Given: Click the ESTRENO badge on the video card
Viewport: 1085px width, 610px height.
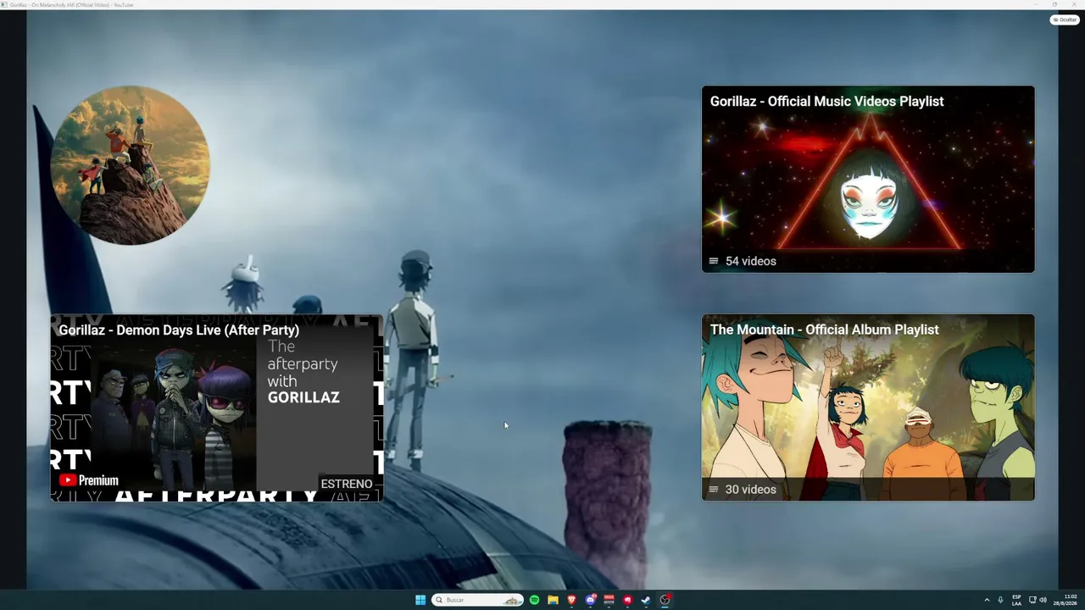Looking at the screenshot, I should (x=347, y=484).
